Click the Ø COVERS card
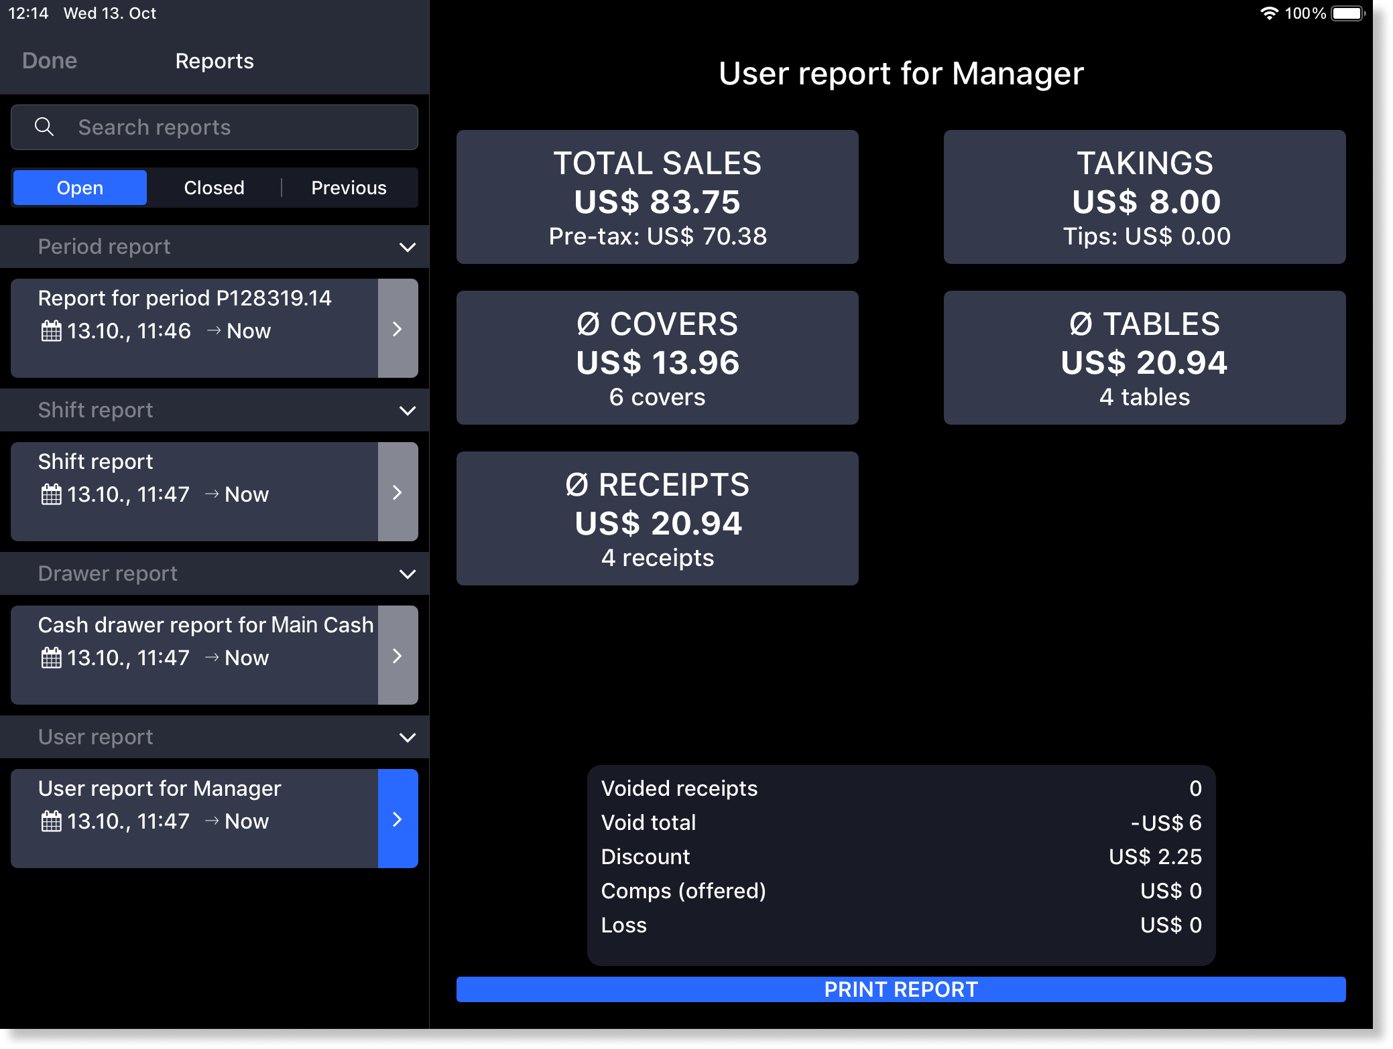The height and width of the screenshot is (1049, 1393). 658,358
